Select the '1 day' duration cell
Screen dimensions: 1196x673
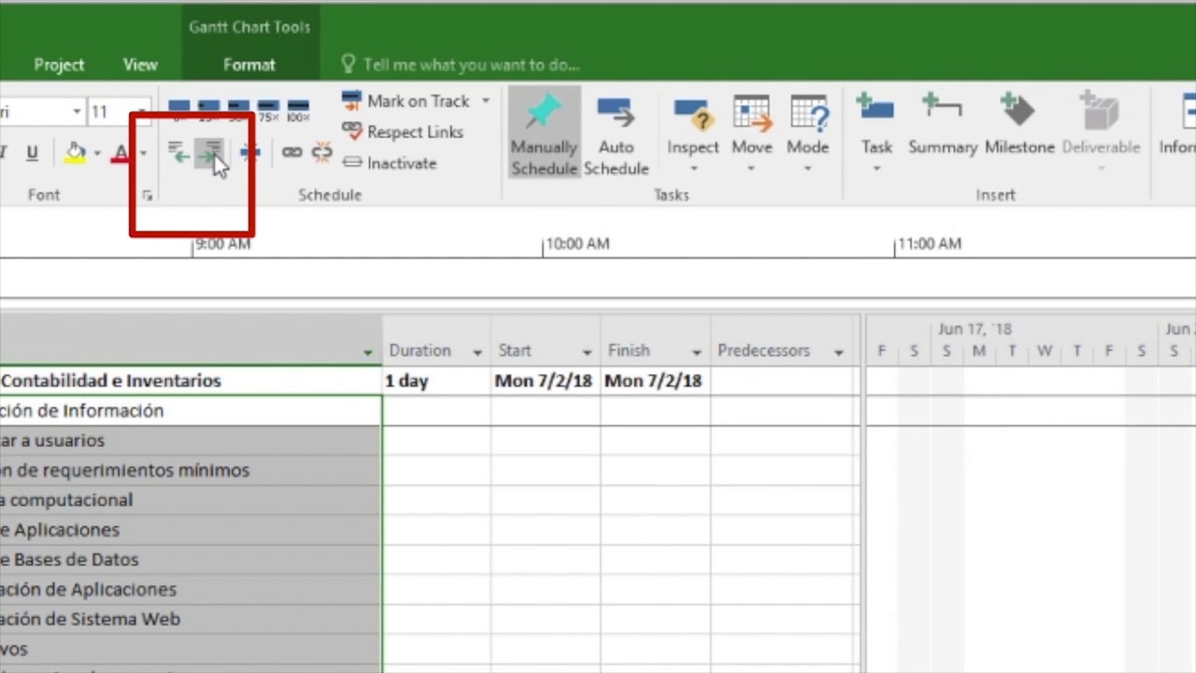point(436,380)
